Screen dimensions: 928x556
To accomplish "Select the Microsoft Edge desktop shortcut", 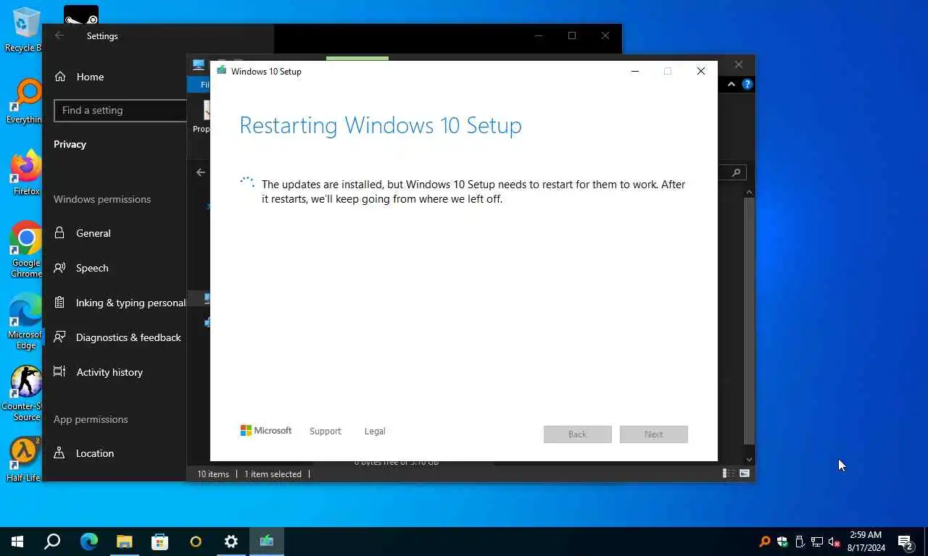I will coord(26,321).
